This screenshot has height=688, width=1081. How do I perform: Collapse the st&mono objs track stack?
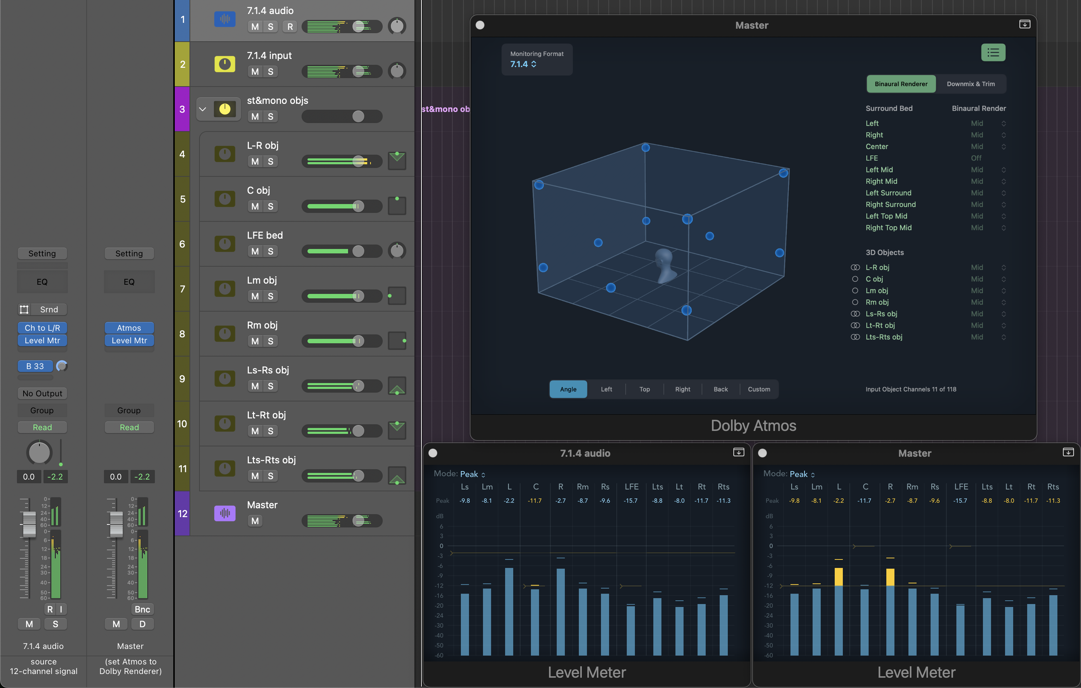202,109
